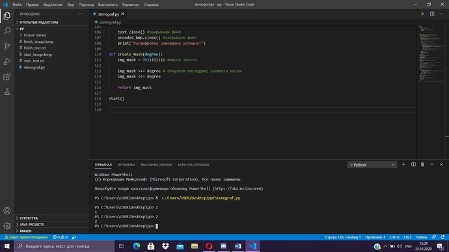This screenshot has width=449, height=252.
Task: Open the Search view in activity bar
Action: coord(7,31)
